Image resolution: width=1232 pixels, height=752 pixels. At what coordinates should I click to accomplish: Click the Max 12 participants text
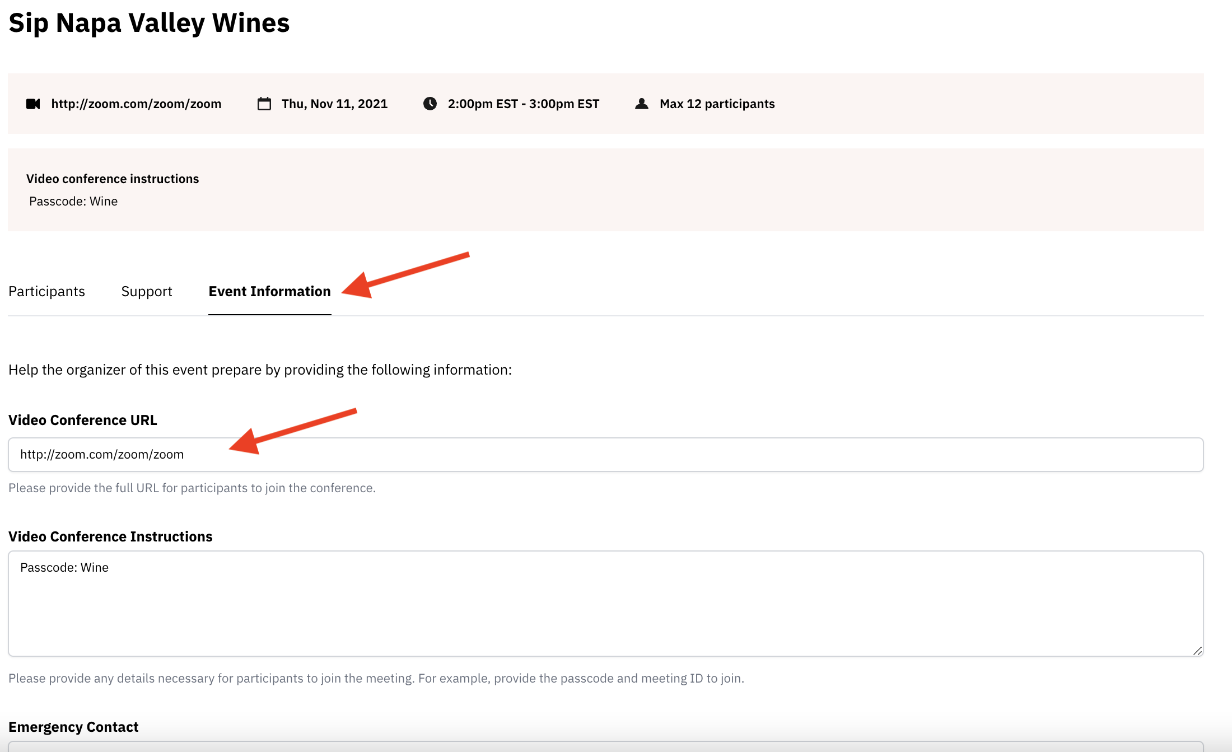click(x=717, y=104)
